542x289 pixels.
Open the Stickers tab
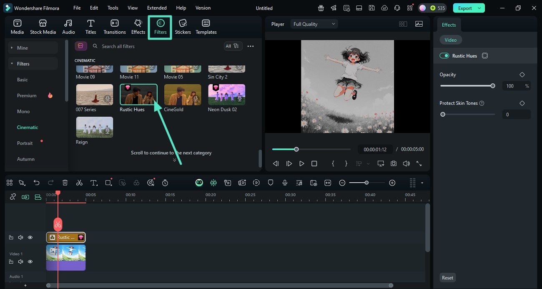coord(183,27)
